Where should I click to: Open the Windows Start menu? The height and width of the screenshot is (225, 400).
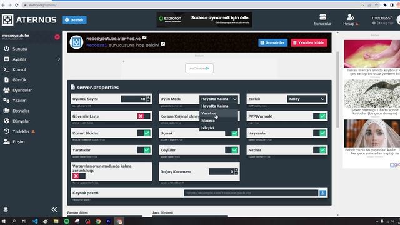[x=4, y=221]
